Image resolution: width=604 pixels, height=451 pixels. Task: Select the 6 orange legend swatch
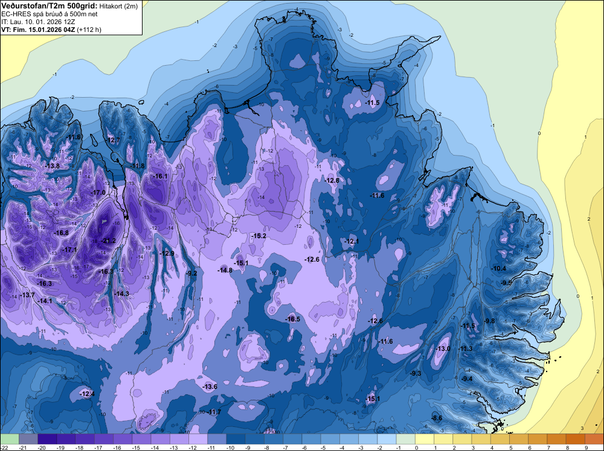[x=538, y=440]
